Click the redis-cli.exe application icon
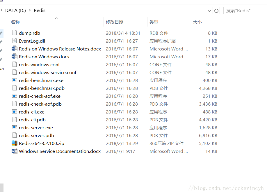Screen dimensions: 267x194 pos(15,111)
